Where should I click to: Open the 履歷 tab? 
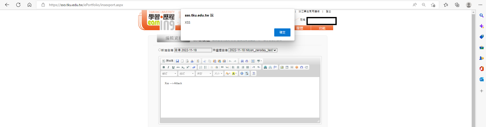300,28
